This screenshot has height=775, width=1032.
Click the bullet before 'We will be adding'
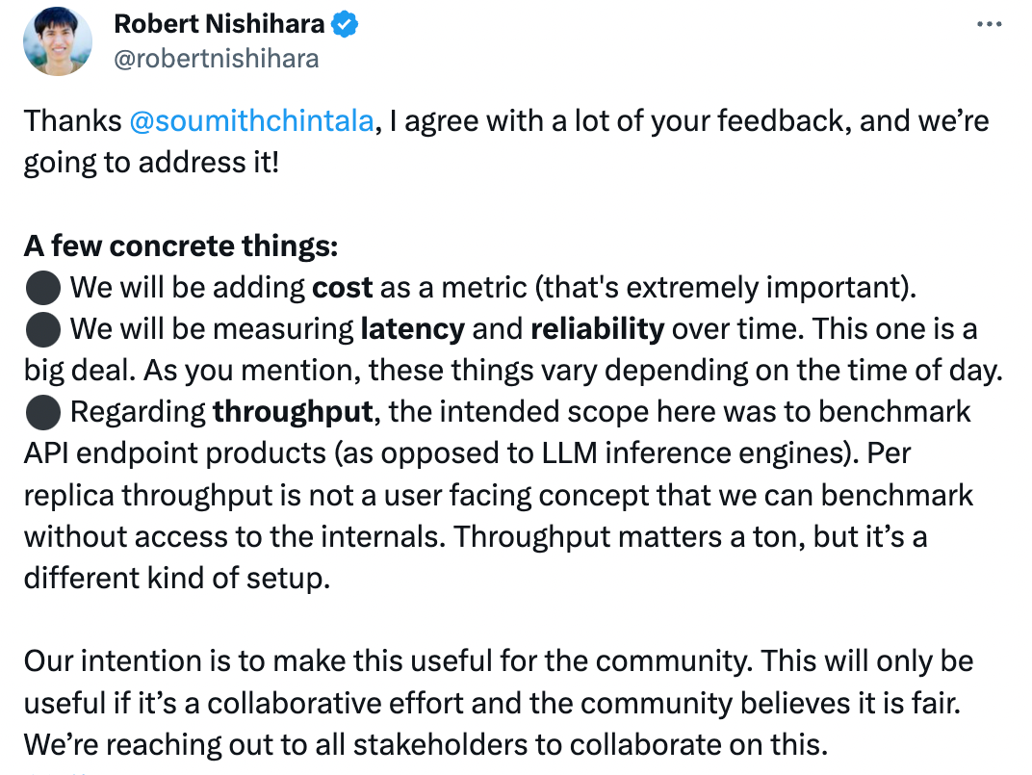[42, 288]
